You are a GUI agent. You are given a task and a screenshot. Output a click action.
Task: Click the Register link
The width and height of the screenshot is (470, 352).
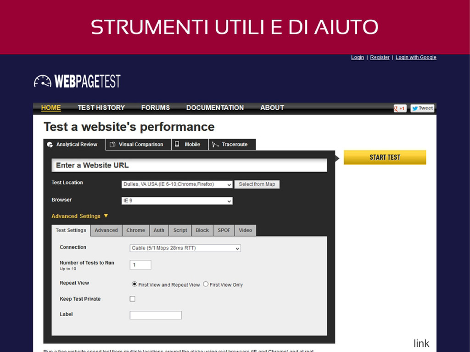click(x=380, y=57)
